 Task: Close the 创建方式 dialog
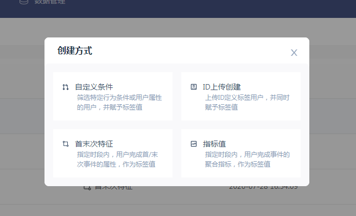[294, 53]
